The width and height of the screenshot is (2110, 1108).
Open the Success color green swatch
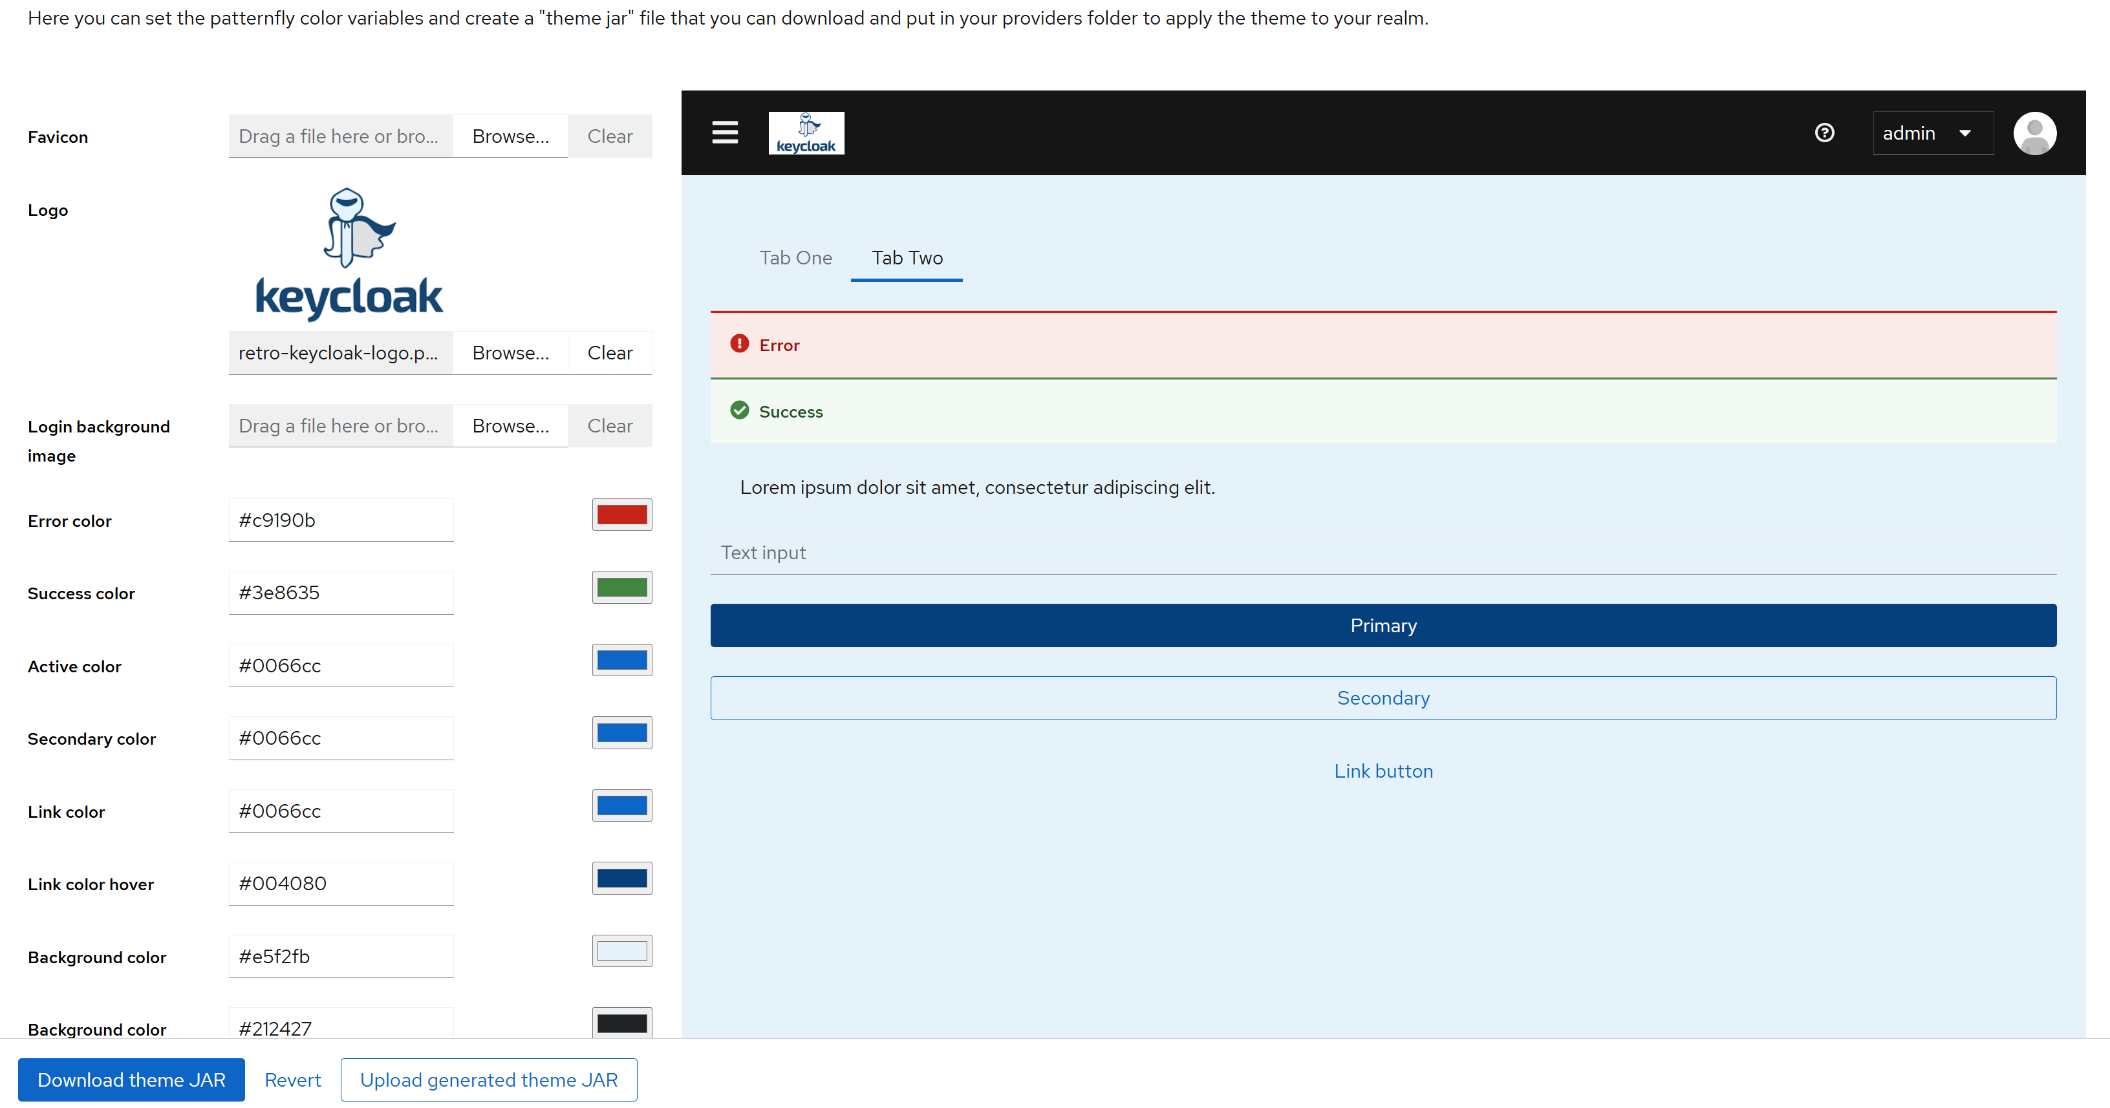click(x=621, y=587)
